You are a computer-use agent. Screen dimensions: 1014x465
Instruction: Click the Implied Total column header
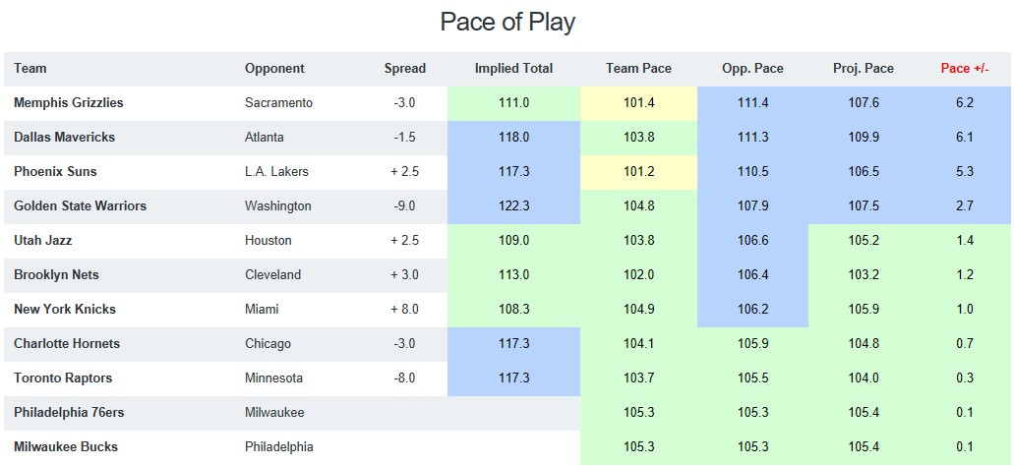point(513,69)
